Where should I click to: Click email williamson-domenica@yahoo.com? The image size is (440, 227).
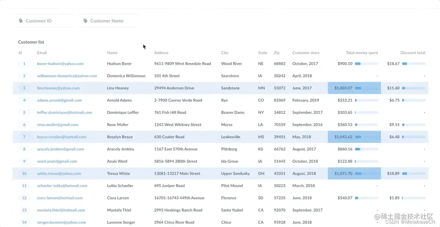tap(67, 76)
